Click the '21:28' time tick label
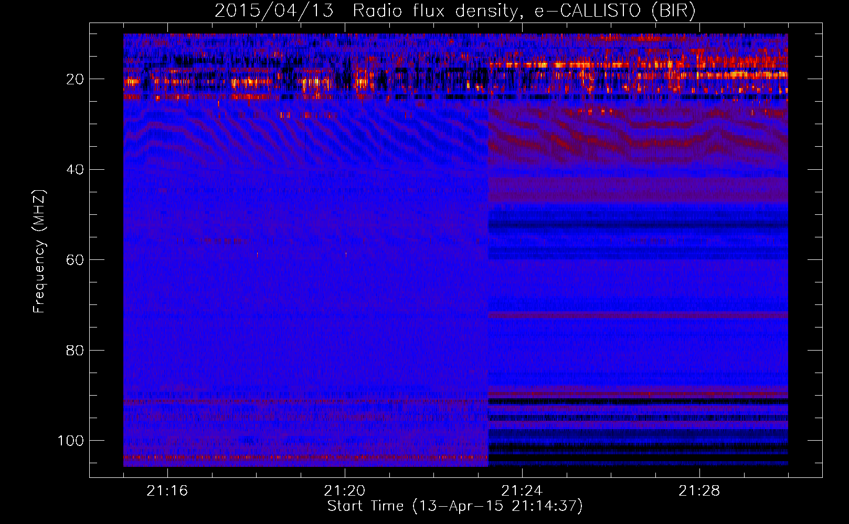This screenshot has height=524, width=849. pyautogui.click(x=699, y=491)
